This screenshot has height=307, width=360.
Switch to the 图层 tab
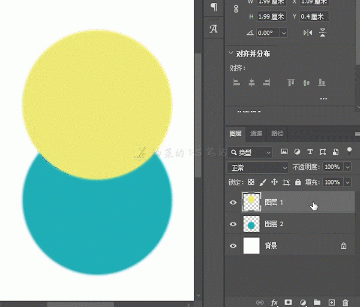coord(235,134)
